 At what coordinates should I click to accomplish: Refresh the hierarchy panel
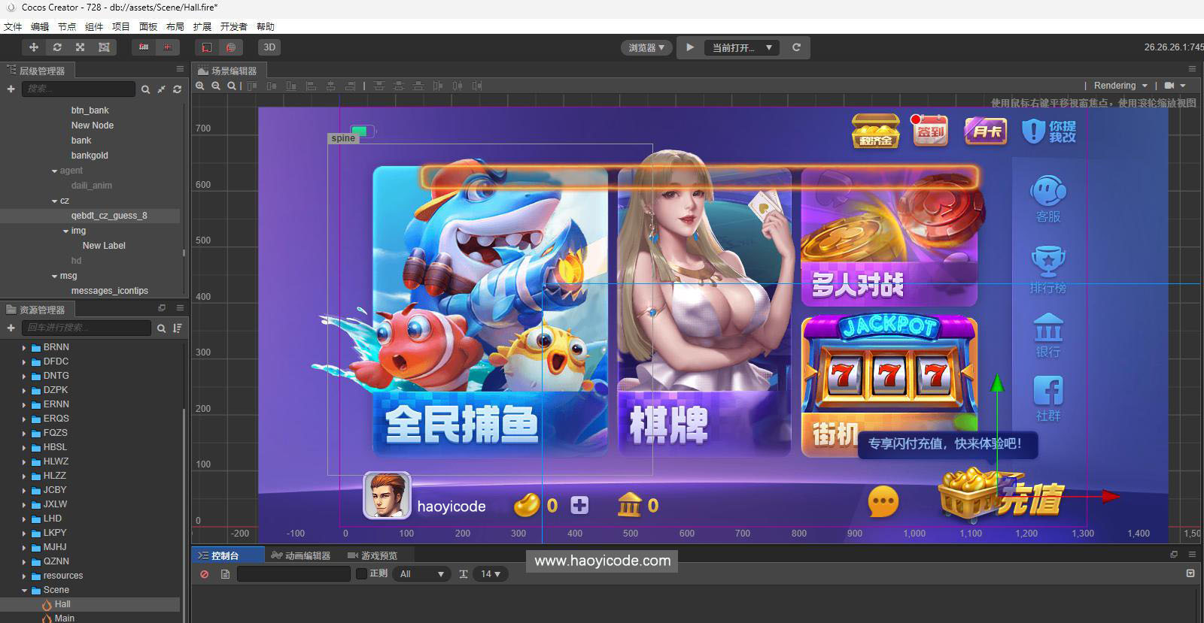[177, 89]
